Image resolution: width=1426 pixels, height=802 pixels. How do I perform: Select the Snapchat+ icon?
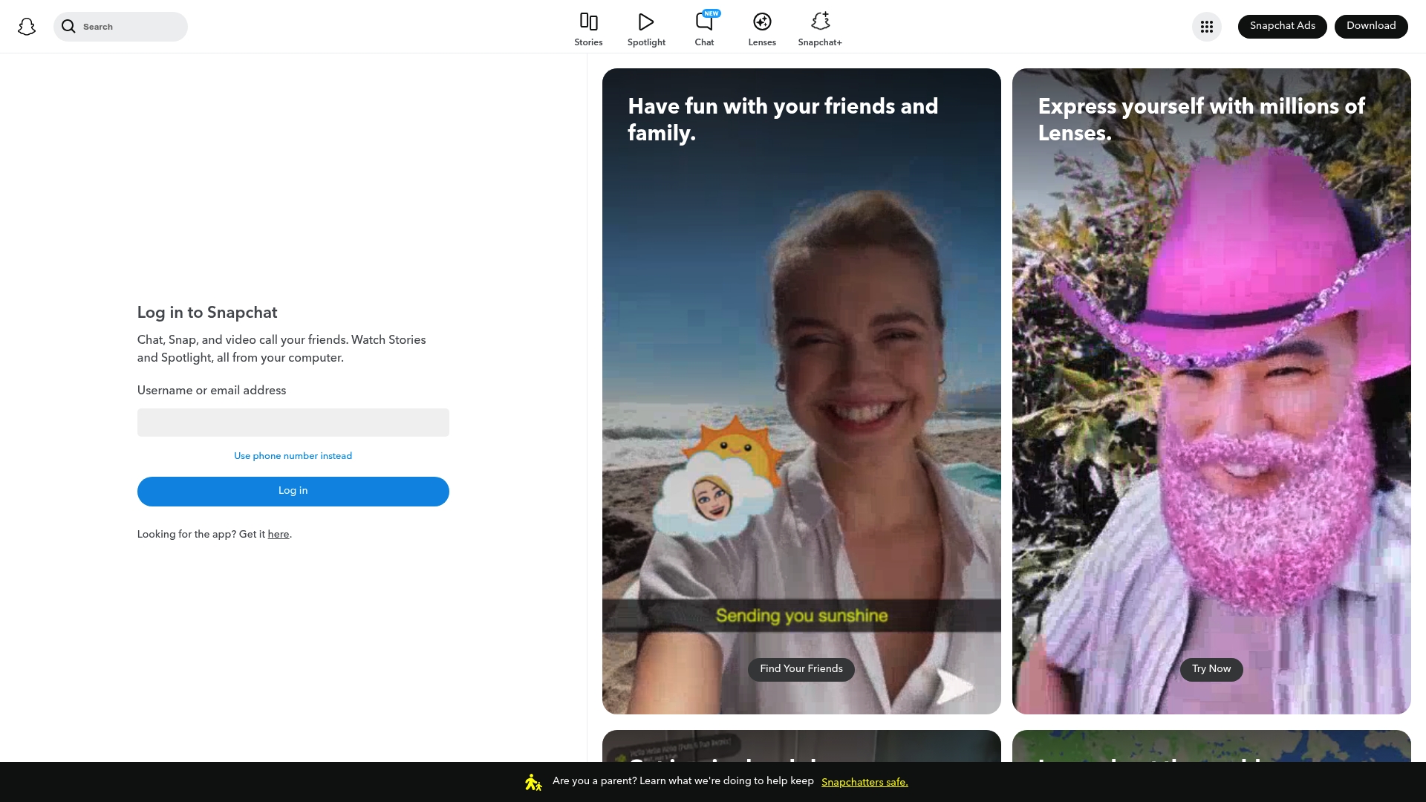click(x=820, y=22)
